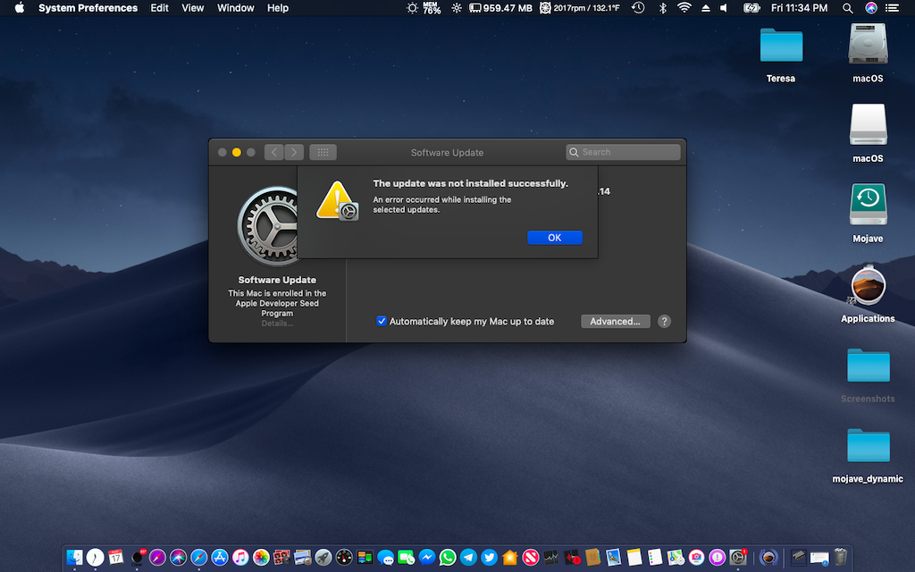Click the battery status icon
915x572 pixels.
point(751,7)
